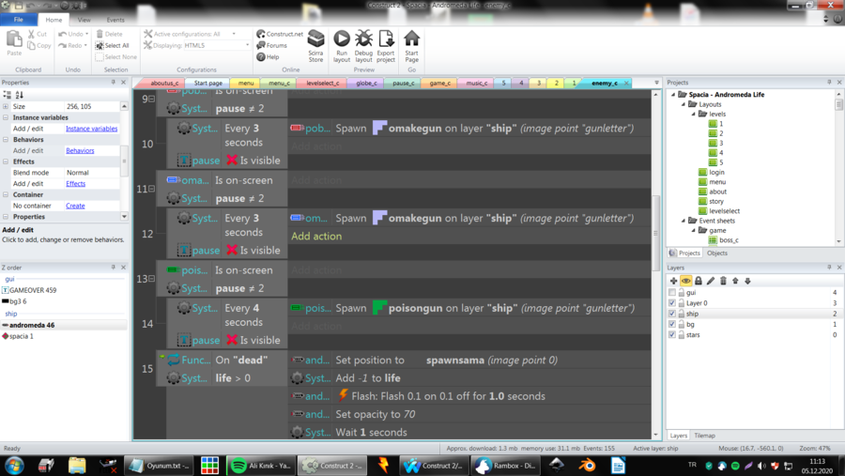Click the Create container link
845x476 pixels.
point(75,206)
